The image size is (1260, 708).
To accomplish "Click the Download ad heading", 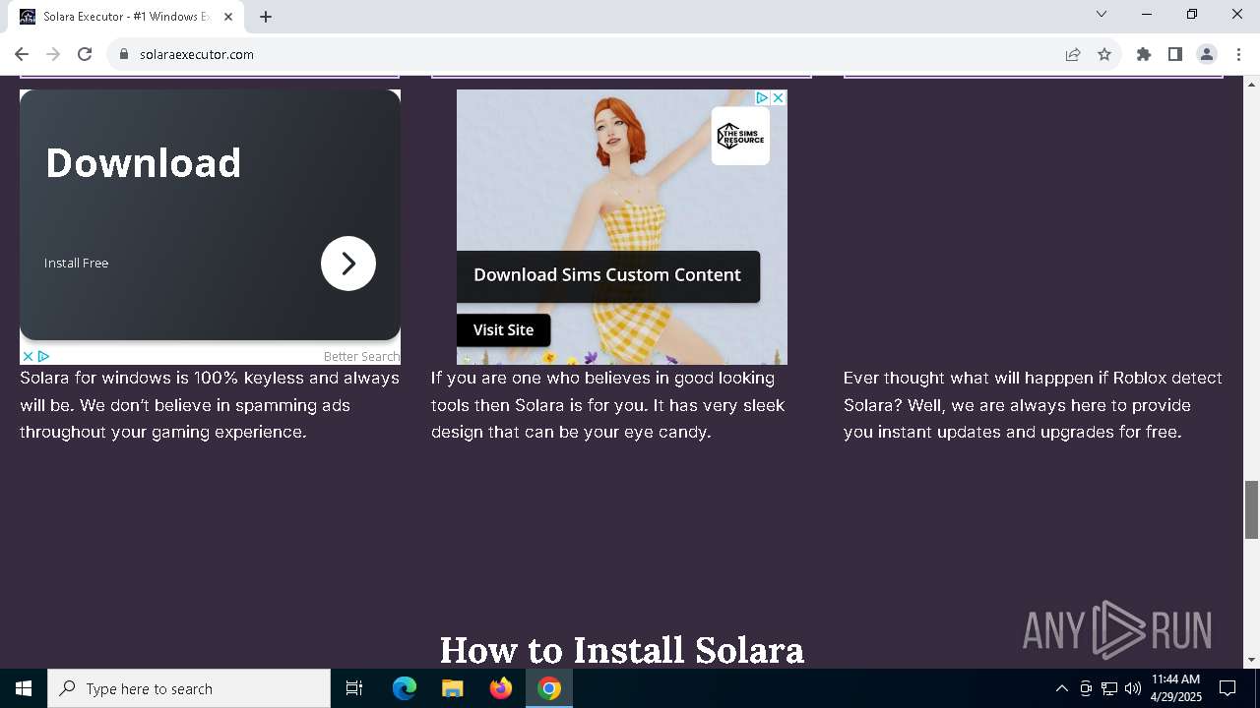I will coord(144,163).
